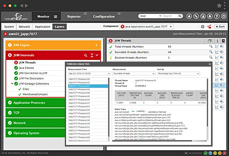229x156 pixels.
Task: Open the Measurement Runnable threads dropdown
Action: [134, 73]
